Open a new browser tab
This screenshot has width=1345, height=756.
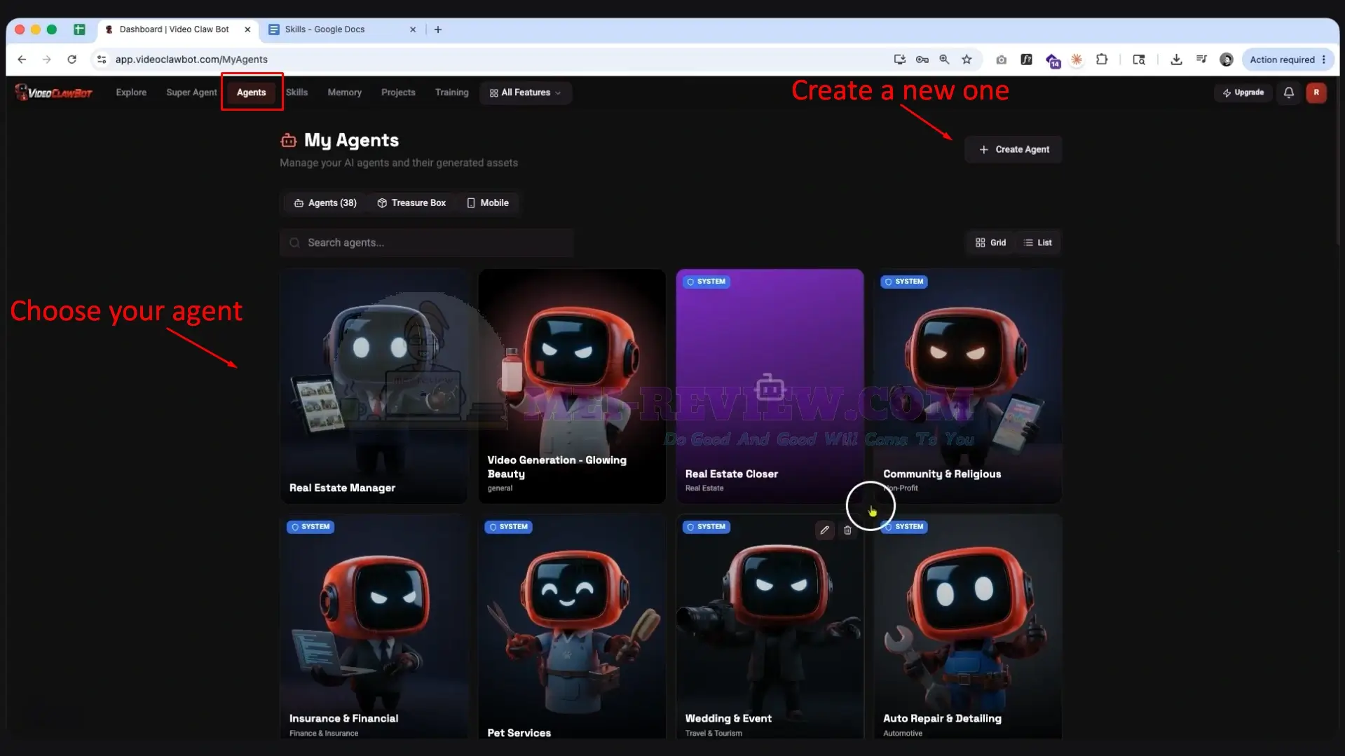coord(438,29)
